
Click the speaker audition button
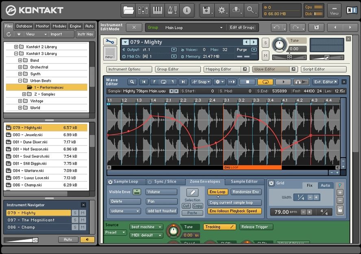pos(87,239)
